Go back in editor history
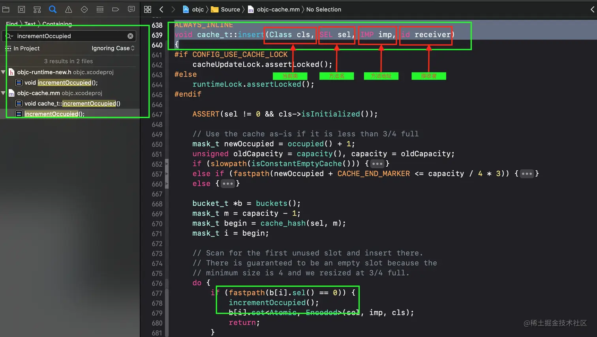This screenshot has height=337, width=597. pos(161,9)
